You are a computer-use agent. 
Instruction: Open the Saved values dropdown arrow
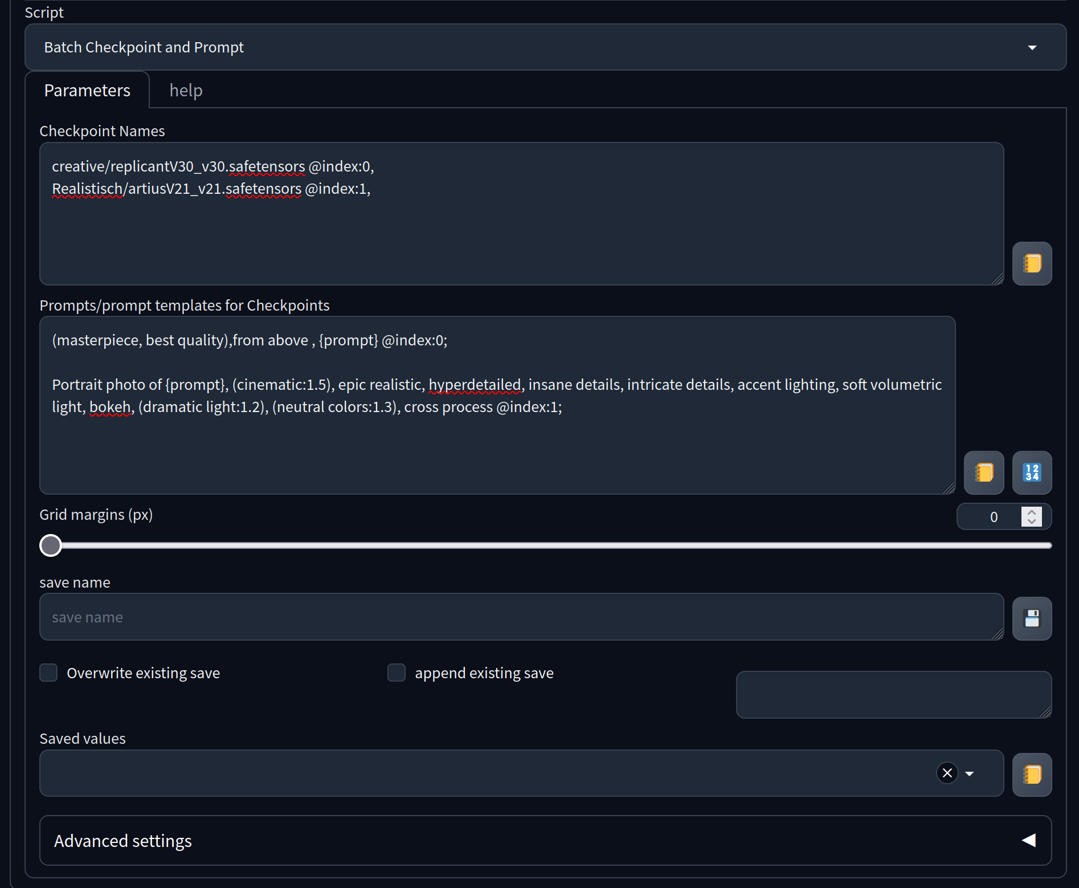coord(970,773)
